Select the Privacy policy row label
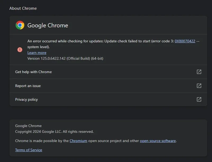This screenshot has width=212, height=162. [x=26, y=100]
